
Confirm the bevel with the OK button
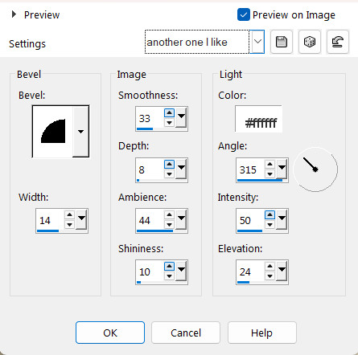(x=110, y=333)
